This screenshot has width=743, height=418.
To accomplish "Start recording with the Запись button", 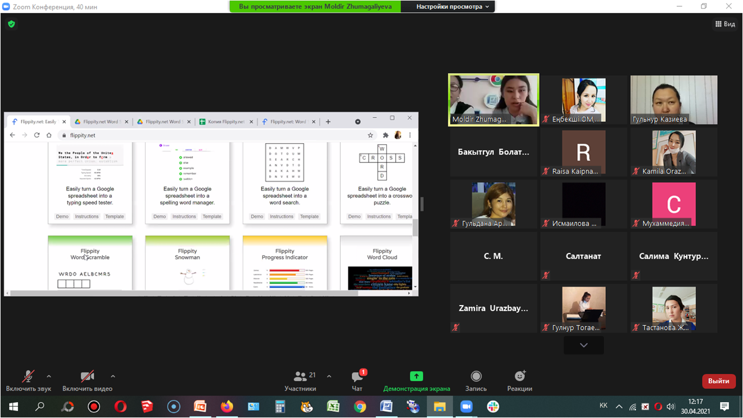I will coord(476,380).
